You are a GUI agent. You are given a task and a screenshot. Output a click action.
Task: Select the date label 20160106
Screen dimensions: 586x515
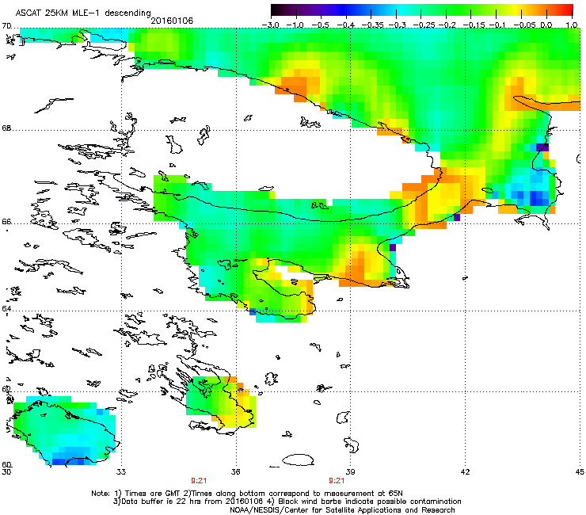click(x=172, y=21)
